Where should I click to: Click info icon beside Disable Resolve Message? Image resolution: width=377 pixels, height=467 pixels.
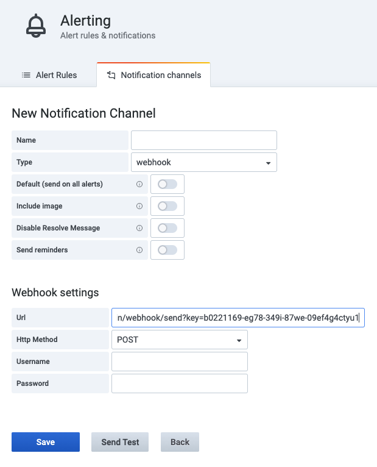point(139,228)
